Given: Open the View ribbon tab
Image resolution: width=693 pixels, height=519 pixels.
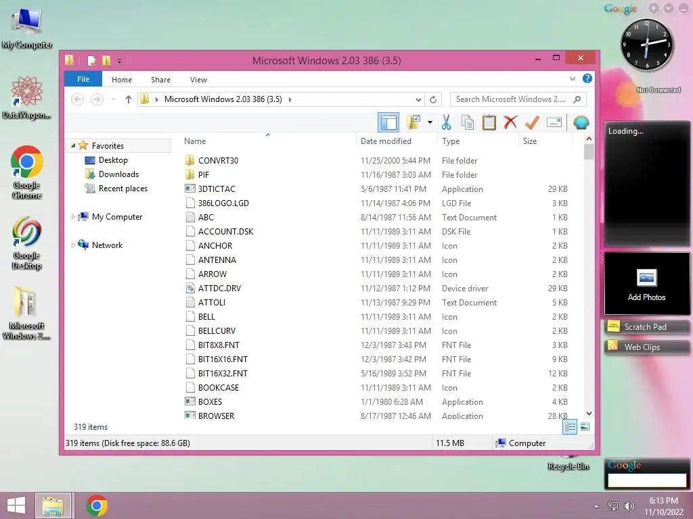Looking at the screenshot, I should tap(198, 80).
